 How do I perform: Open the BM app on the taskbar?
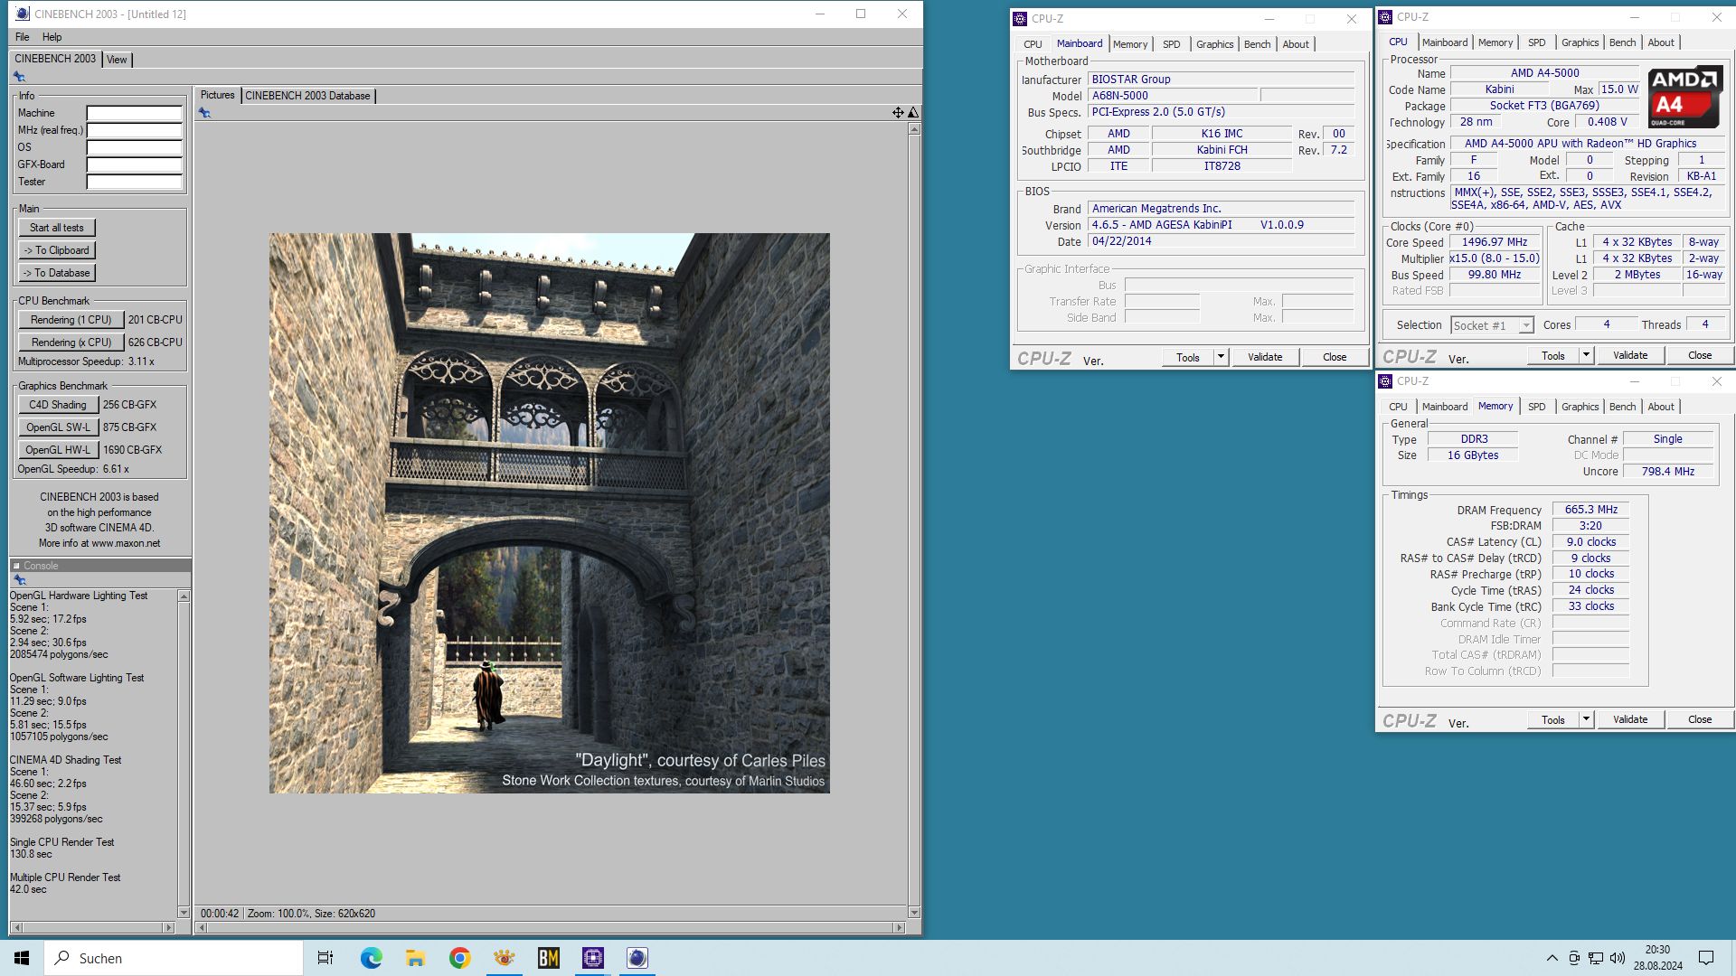pos(549,958)
